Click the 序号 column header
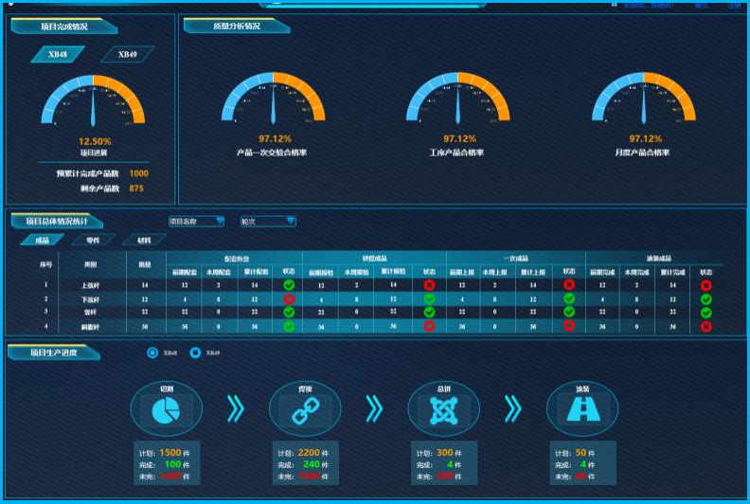 (x=45, y=264)
